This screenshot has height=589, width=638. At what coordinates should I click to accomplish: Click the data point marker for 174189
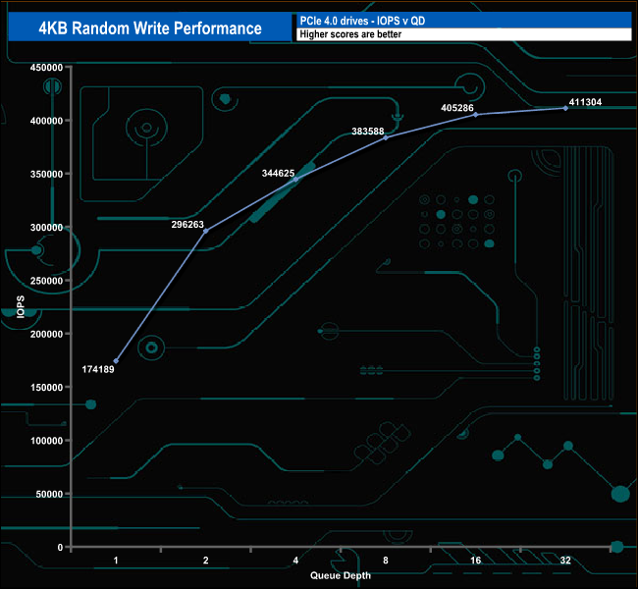pyautogui.click(x=116, y=360)
